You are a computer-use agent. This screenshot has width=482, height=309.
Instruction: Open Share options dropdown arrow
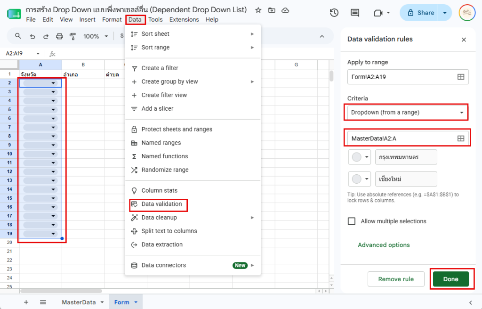(445, 13)
